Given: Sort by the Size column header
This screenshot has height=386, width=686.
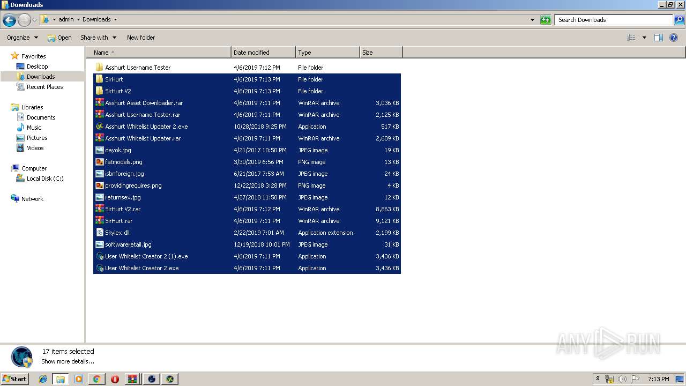Looking at the screenshot, I should (x=381, y=53).
